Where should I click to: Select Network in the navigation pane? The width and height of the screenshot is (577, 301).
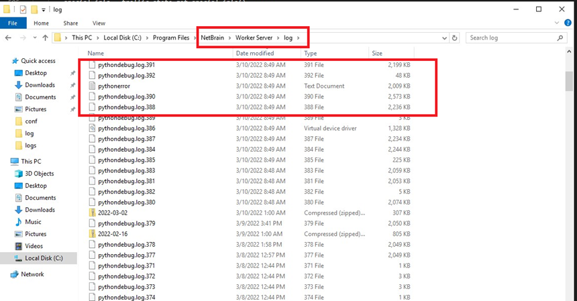[32, 274]
